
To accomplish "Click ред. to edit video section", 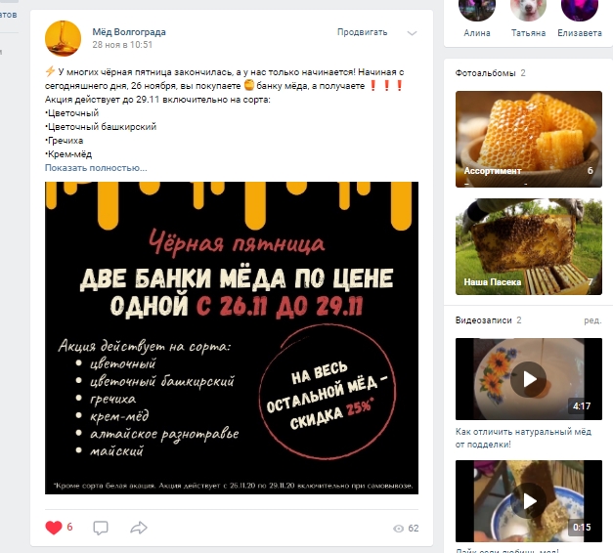I will point(592,320).
